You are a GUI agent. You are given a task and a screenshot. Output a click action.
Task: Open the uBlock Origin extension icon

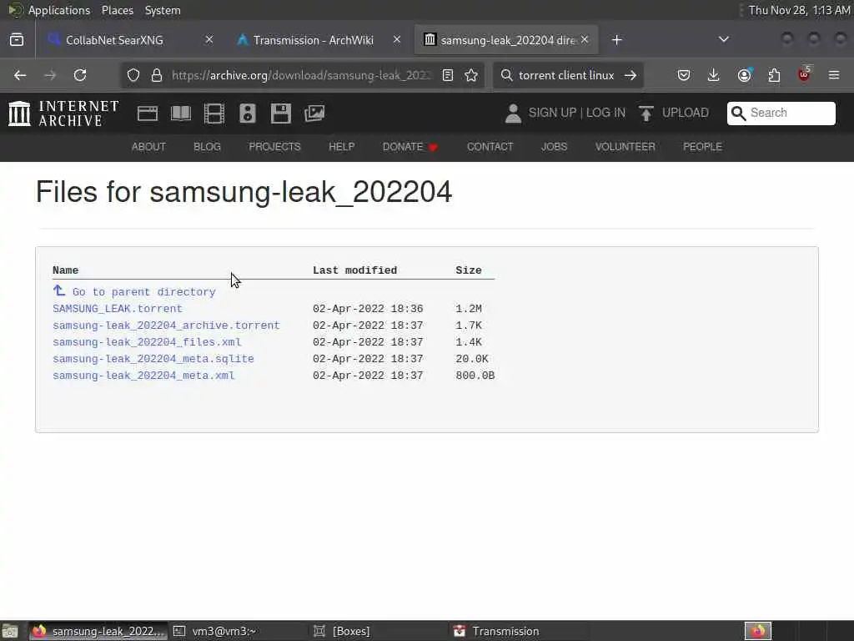[x=804, y=74]
